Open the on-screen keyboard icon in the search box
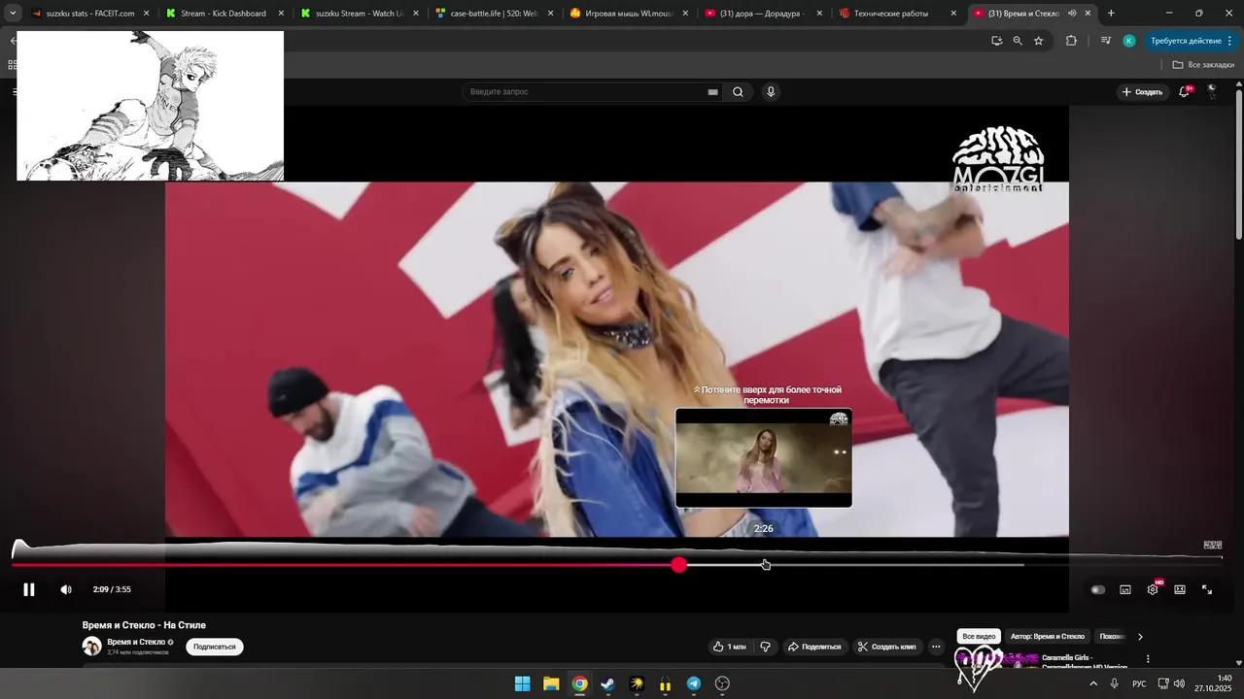Screen dimensions: 1244x699 [x=713, y=92]
